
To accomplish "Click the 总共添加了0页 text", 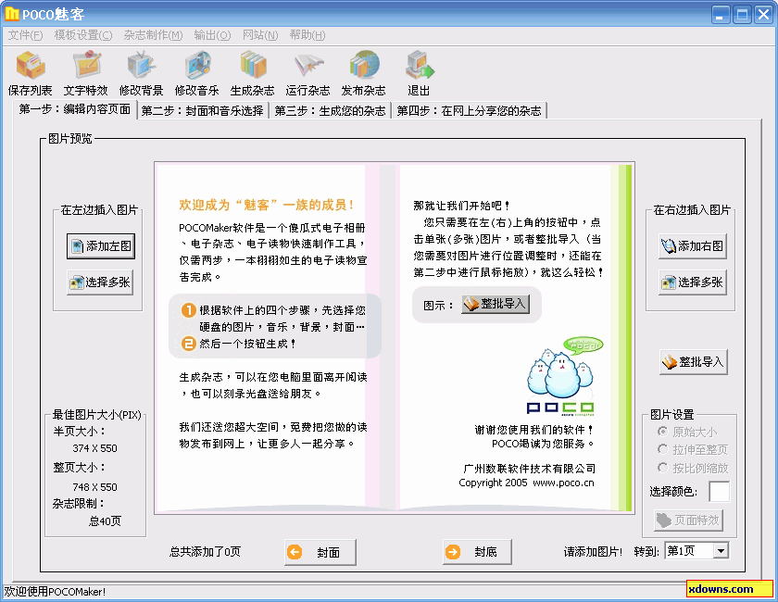I will tap(205, 551).
